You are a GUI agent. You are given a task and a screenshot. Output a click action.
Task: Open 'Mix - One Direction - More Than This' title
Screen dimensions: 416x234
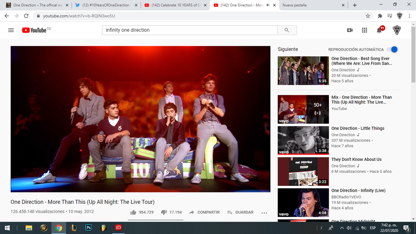(x=362, y=100)
